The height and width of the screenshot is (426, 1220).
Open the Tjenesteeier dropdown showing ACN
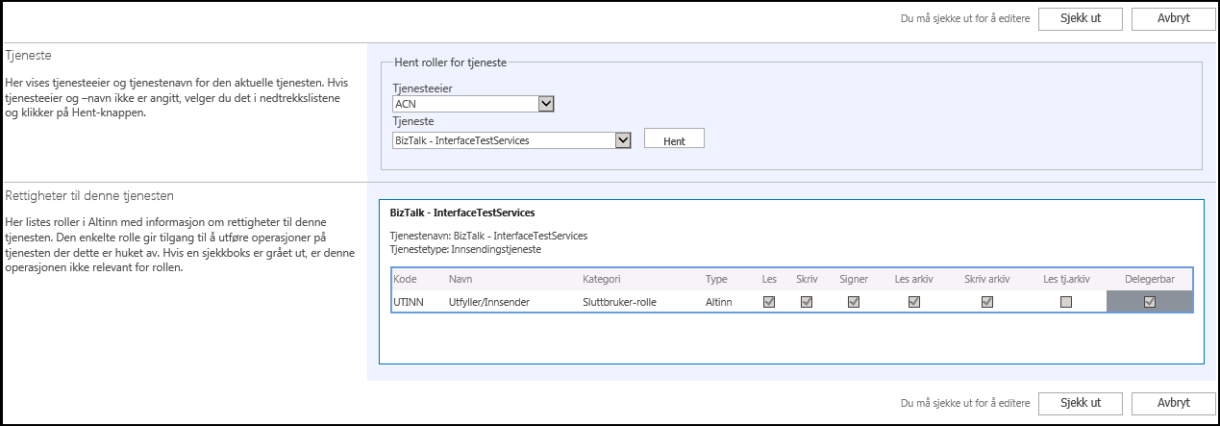click(x=474, y=104)
